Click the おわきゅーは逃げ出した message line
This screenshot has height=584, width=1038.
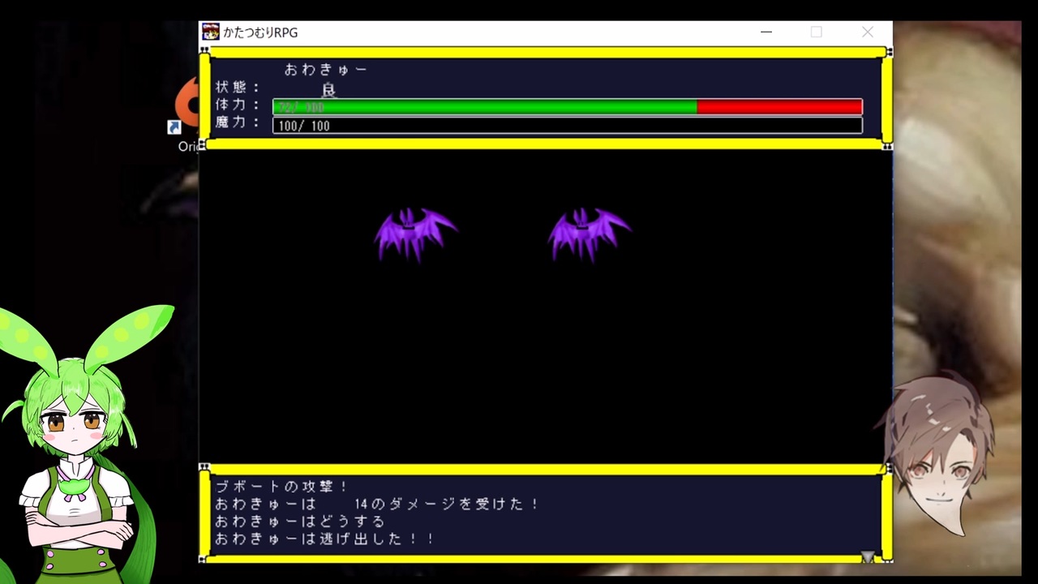[325, 539]
